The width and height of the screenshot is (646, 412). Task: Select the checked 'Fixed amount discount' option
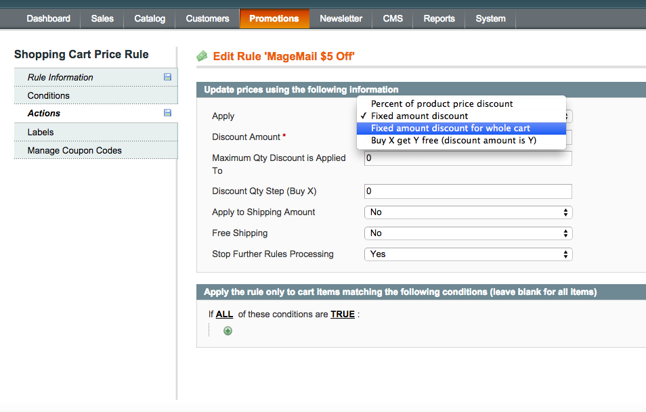(419, 116)
